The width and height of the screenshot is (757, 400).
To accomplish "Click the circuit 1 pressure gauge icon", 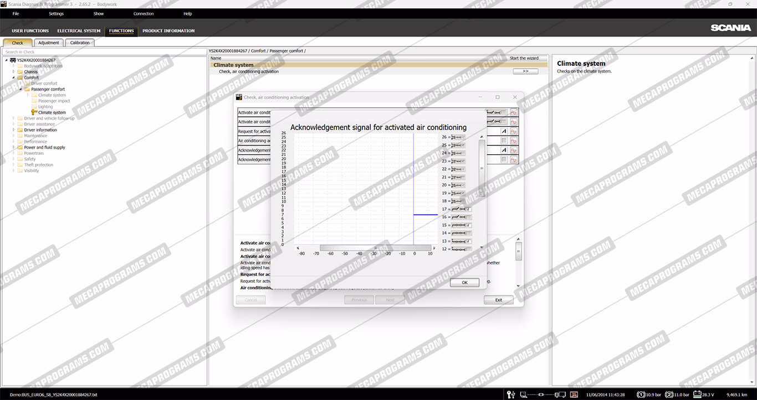I will [x=641, y=394].
